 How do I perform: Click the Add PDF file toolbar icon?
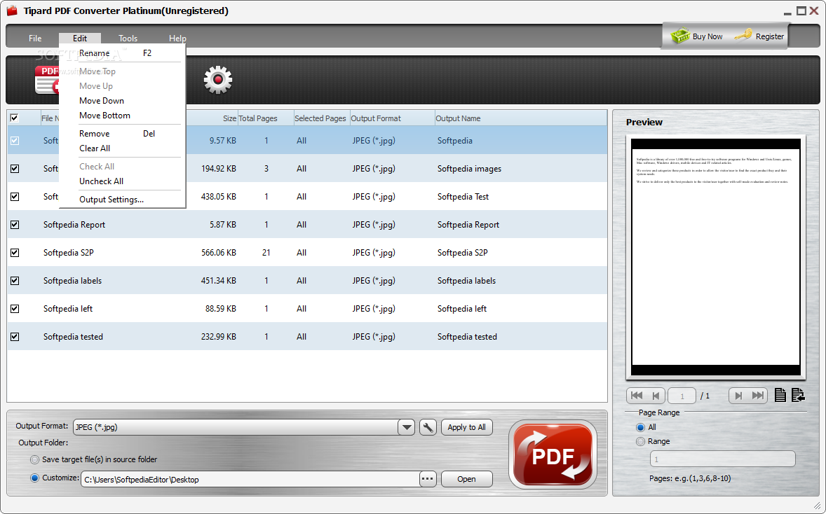[47, 80]
